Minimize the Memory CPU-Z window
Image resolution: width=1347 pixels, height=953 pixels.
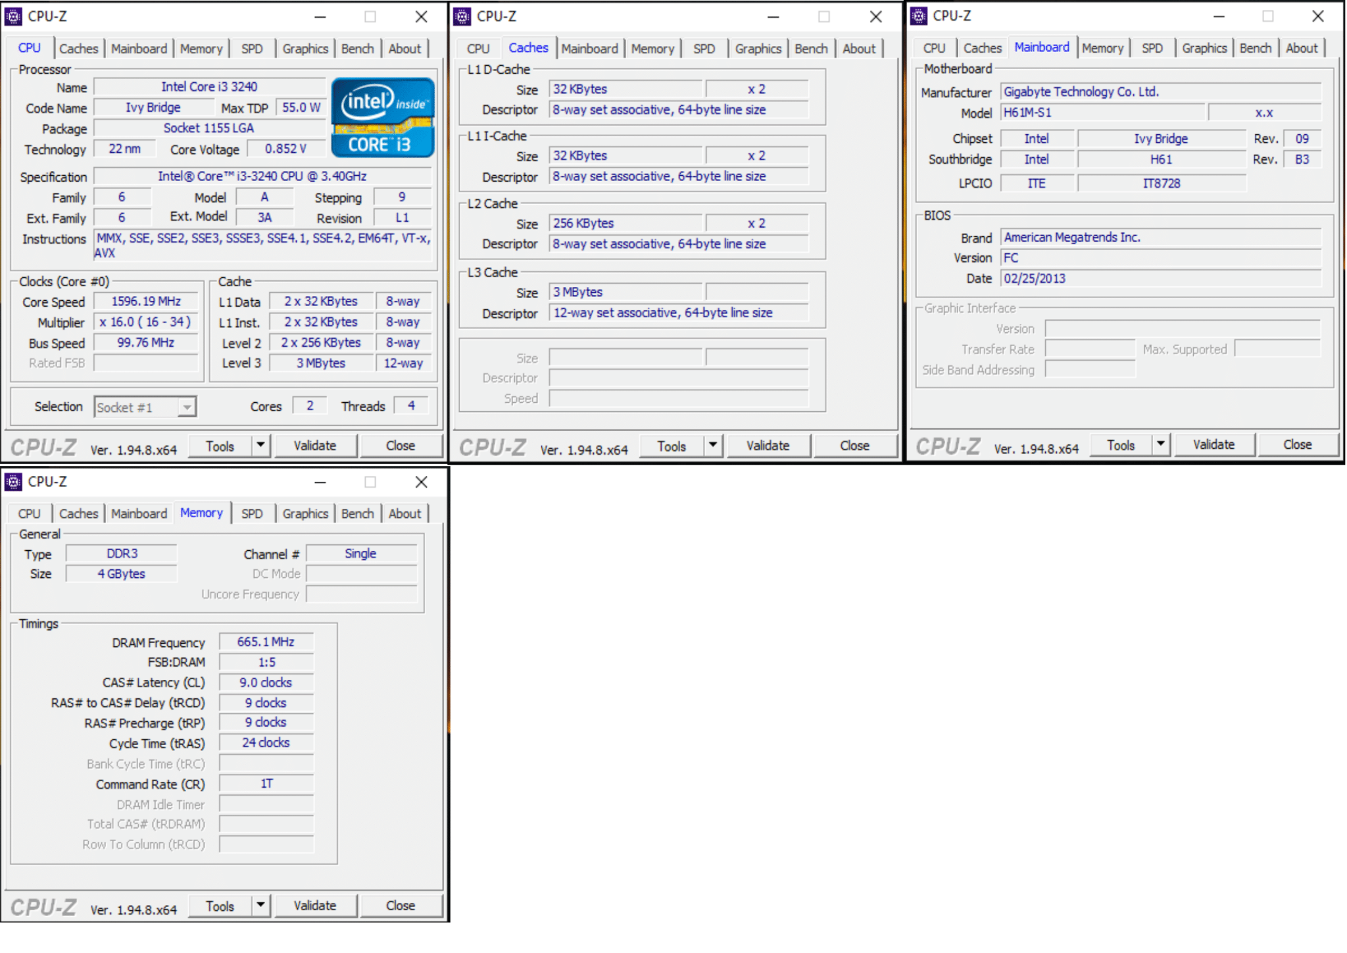tap(320, 482)
